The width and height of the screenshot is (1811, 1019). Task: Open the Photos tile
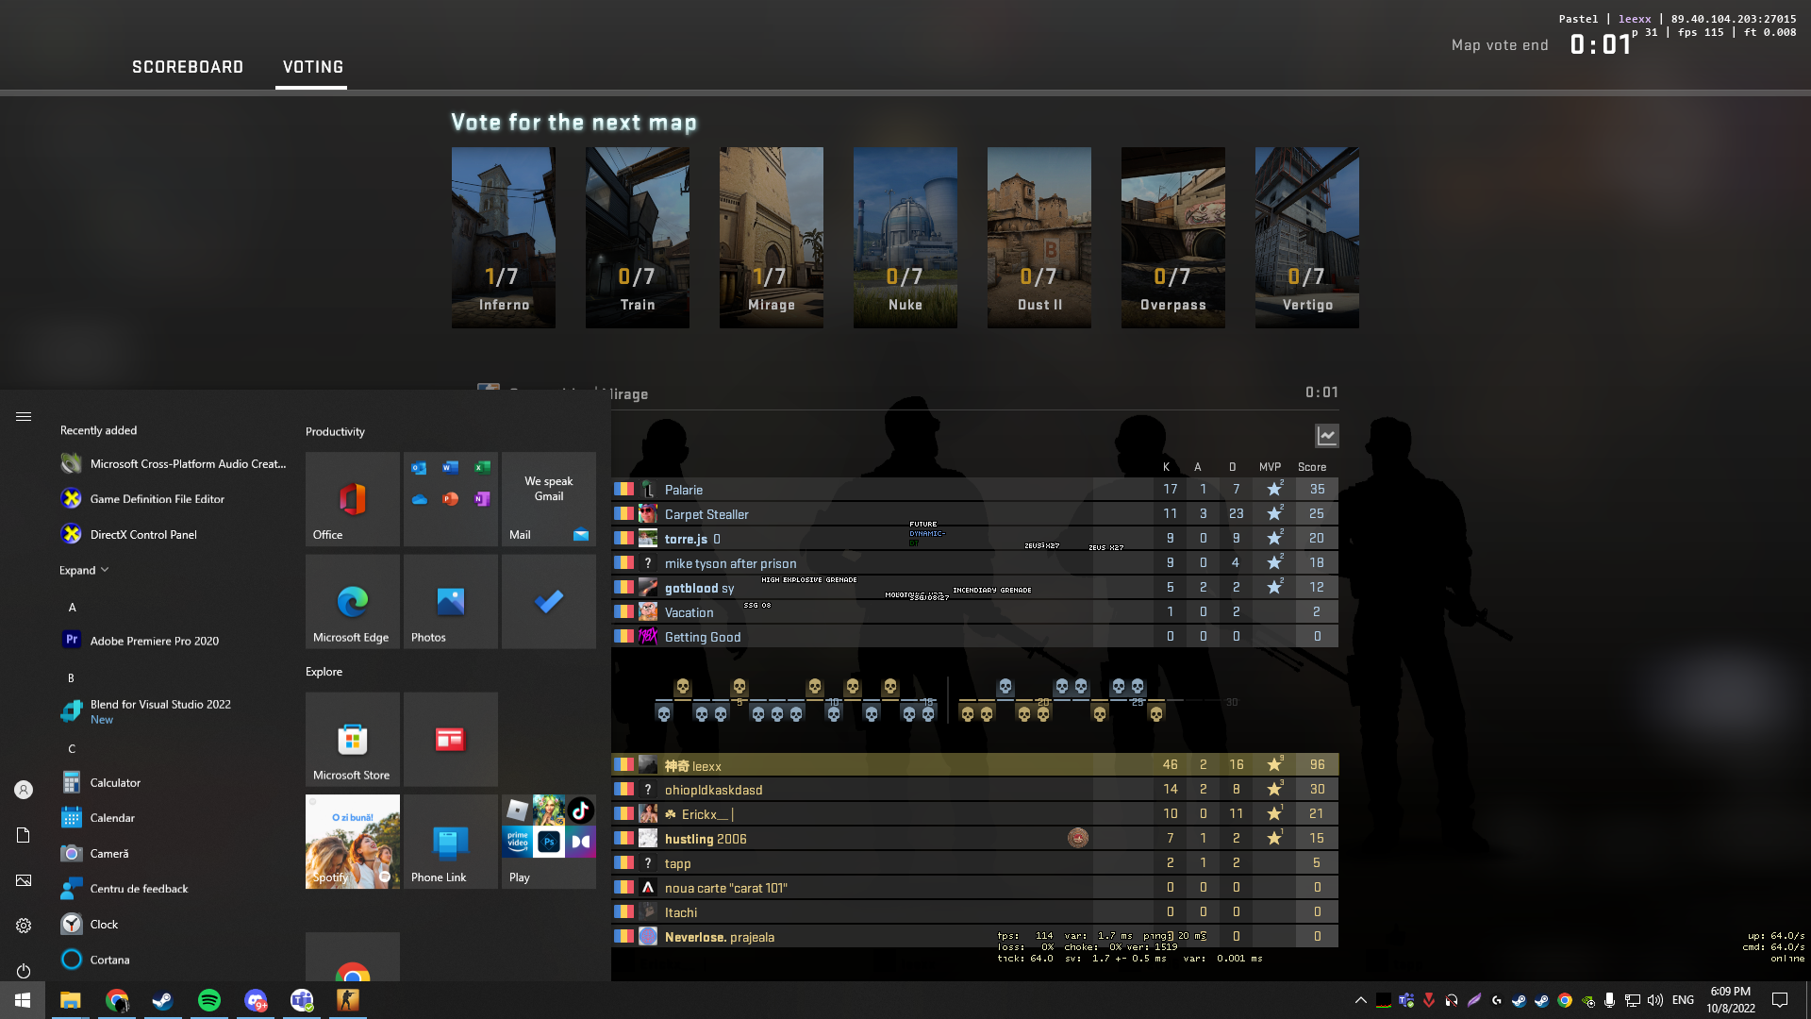[x=451, y=602]
